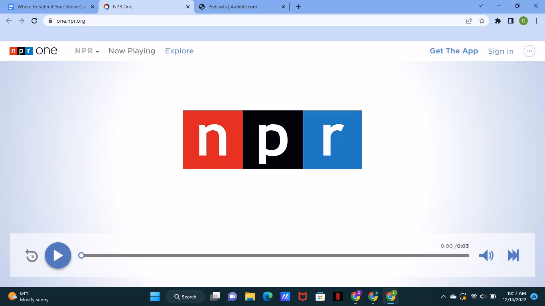Viewport: 545px width, 306px height.
Task: Click the NPR One logo in header
Action: pos(34,51)
